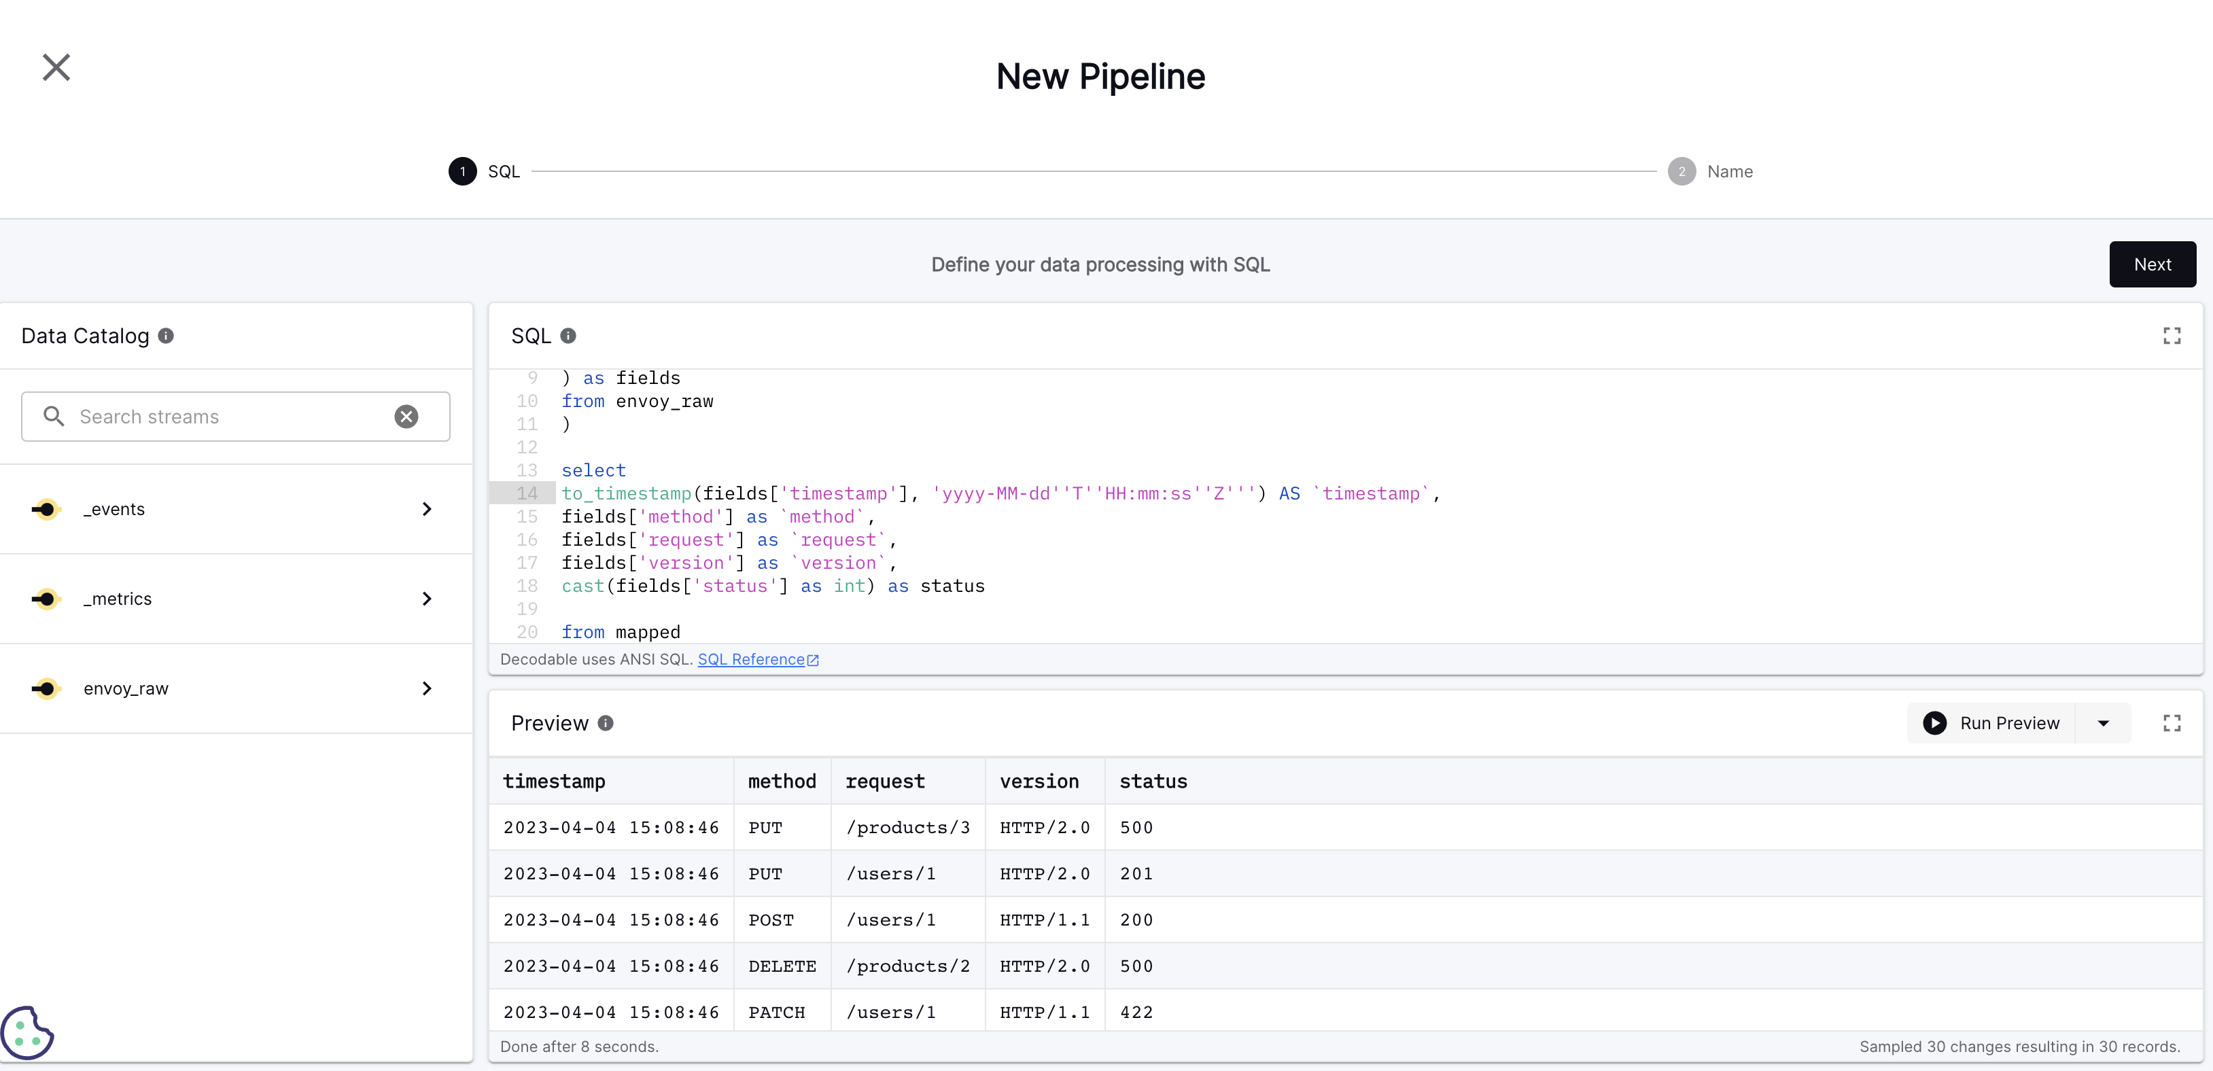Expand the SQL editor to fullscreen
Viewport: 2213px width, 1071px height.
[2171, 336]
